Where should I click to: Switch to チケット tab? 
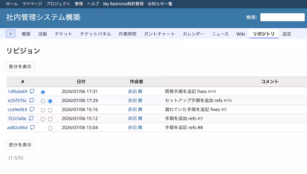63,34
